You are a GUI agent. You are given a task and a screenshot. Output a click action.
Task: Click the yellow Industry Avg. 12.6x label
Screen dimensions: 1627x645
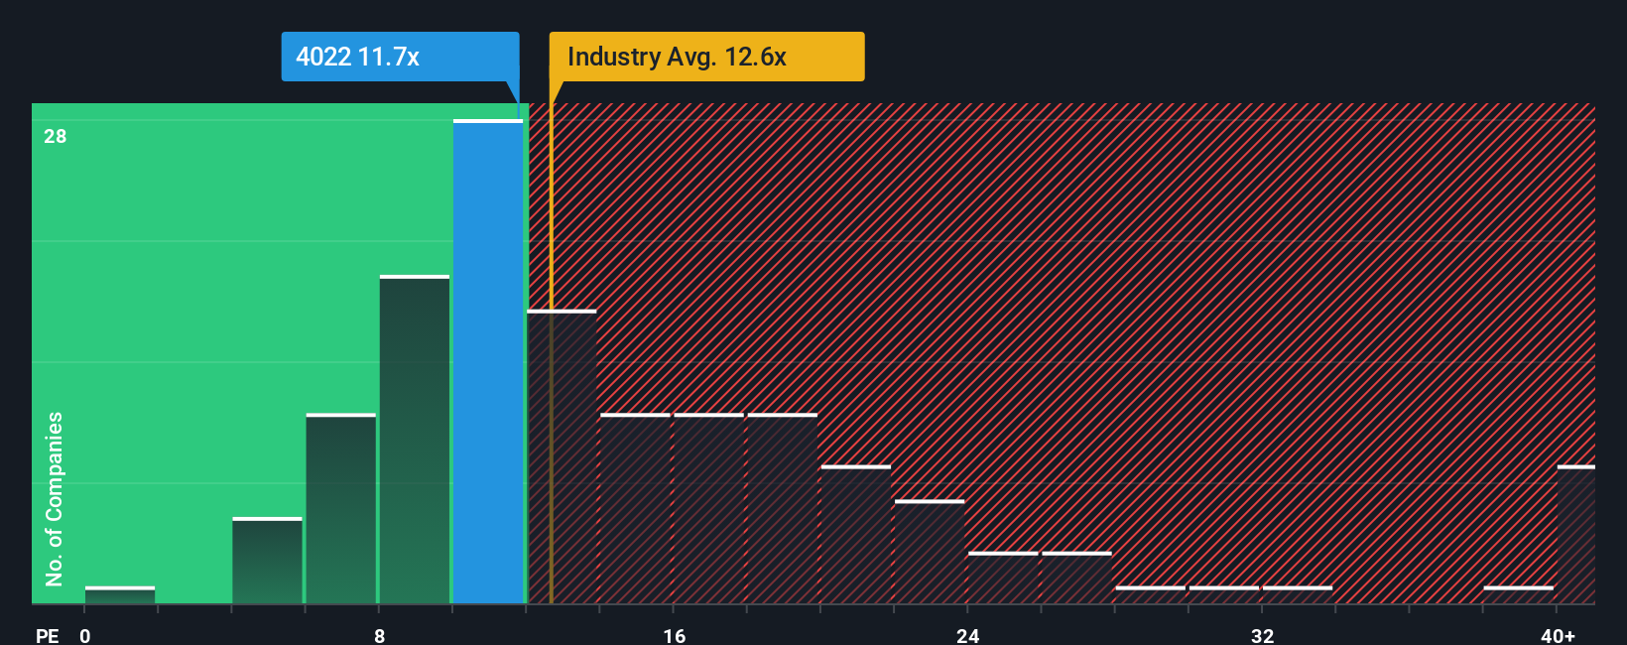pyautogui.click(x=706, y=57)
